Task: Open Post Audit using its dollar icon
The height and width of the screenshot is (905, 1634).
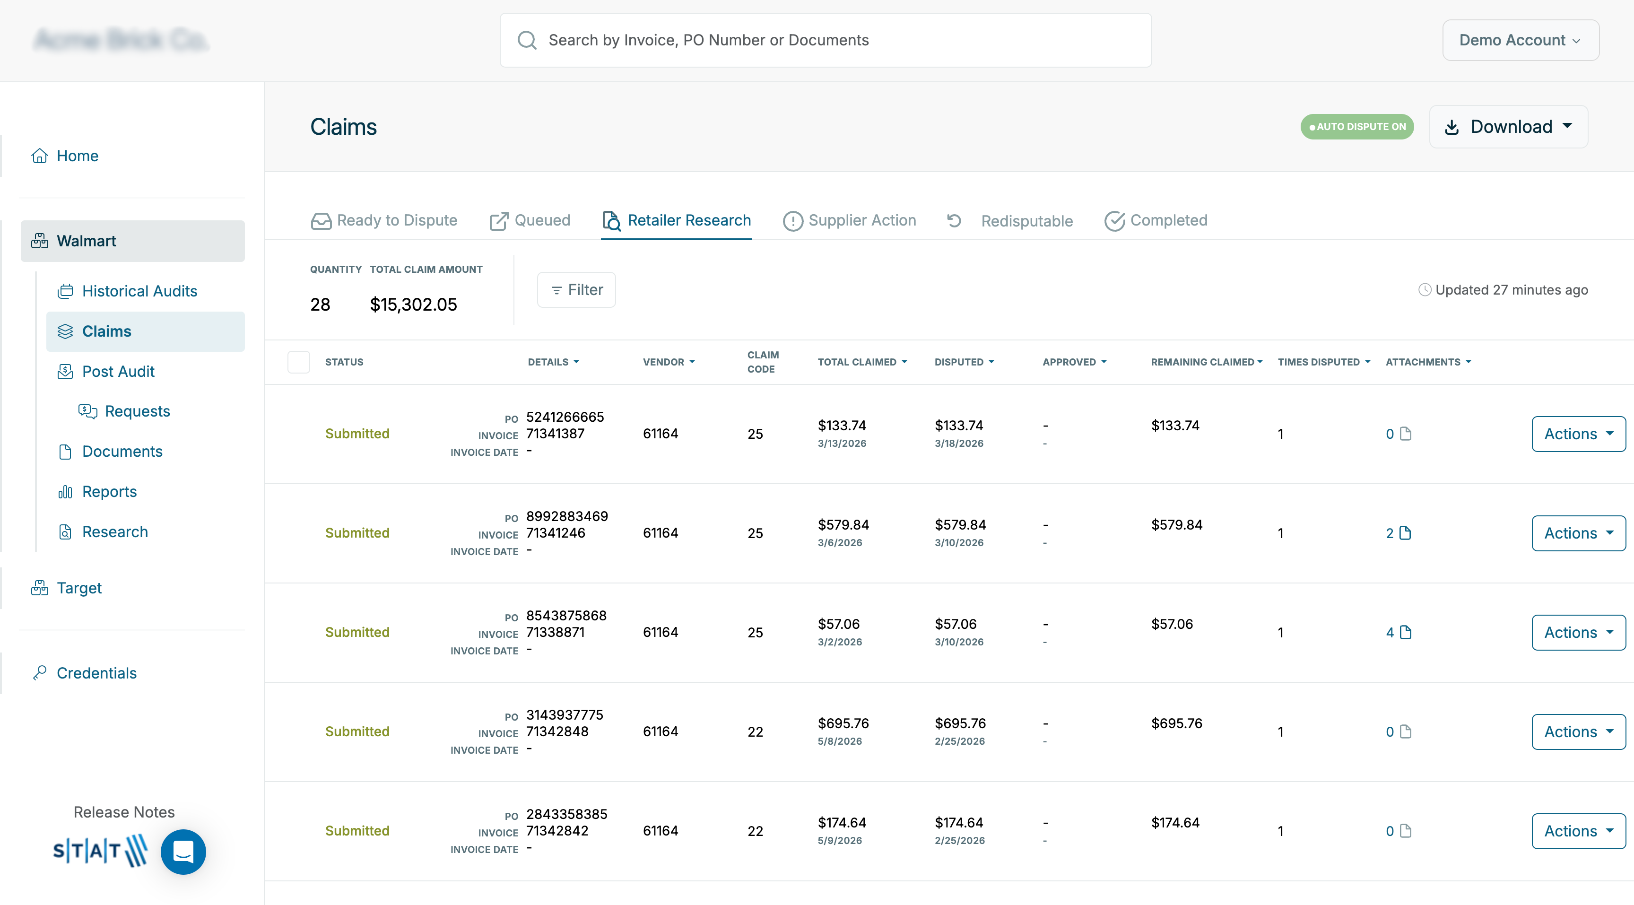Action: pos(66,371)
